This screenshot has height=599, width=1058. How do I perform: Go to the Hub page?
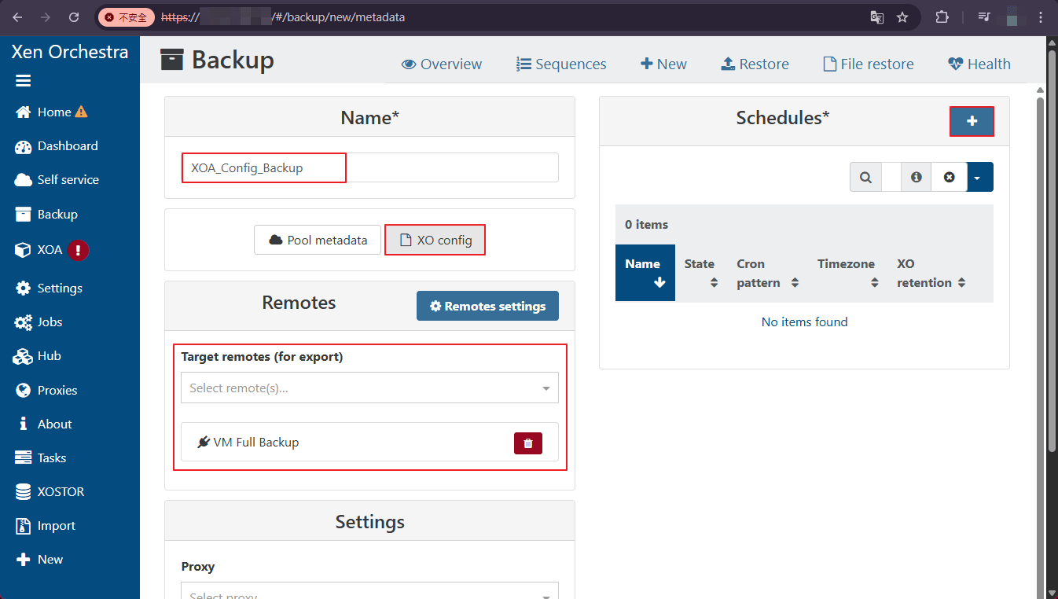[38, 355]
